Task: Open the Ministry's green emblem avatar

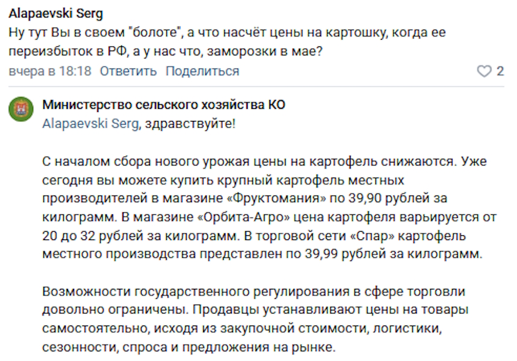Action: 21,109
